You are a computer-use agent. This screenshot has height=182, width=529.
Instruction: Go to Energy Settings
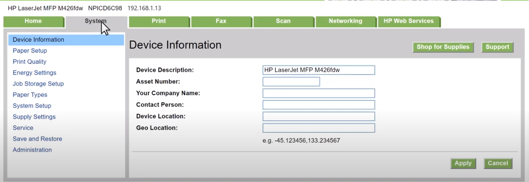(x=35, y=73)
